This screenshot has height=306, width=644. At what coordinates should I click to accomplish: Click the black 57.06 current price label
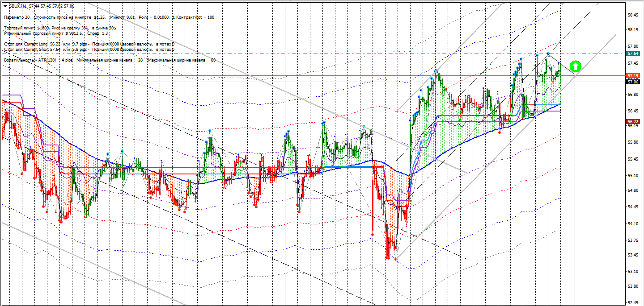tap(633, 82)
